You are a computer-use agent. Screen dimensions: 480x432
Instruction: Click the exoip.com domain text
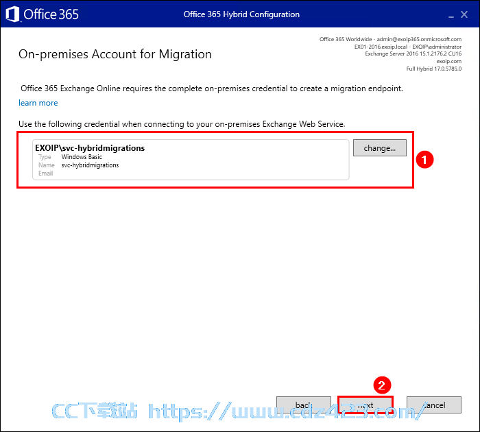[x=448, y=61]
